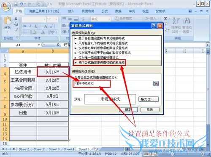Click the dialog's question mark help button

[154, 26]
